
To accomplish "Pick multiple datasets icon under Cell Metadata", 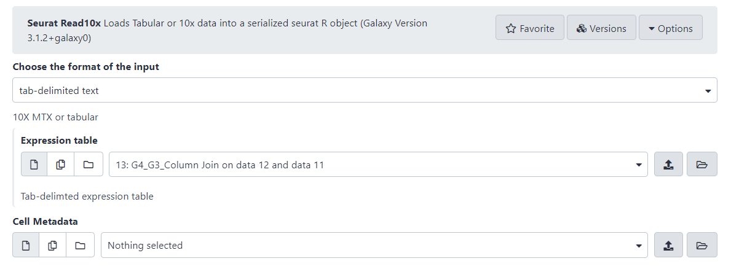I will pyautogui.click(x=53, y=245).
